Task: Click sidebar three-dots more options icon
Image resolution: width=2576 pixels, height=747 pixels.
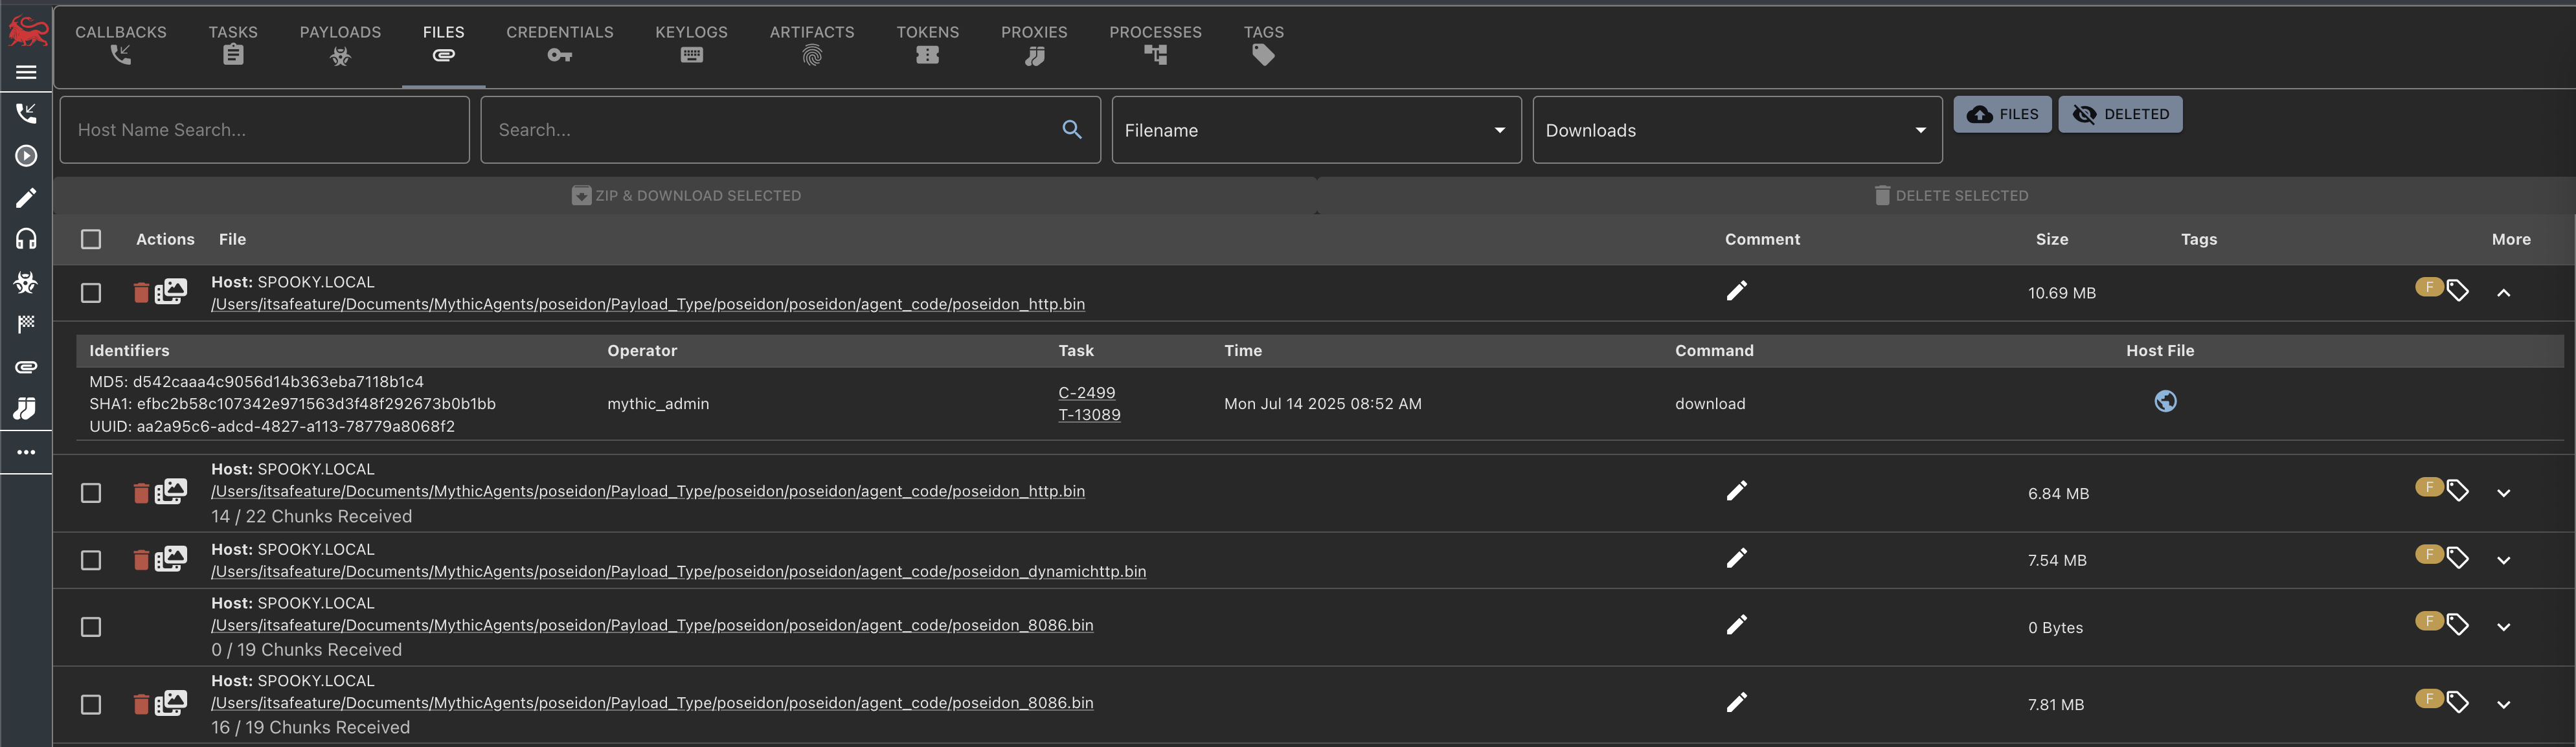Action: (x=26, y=452)
